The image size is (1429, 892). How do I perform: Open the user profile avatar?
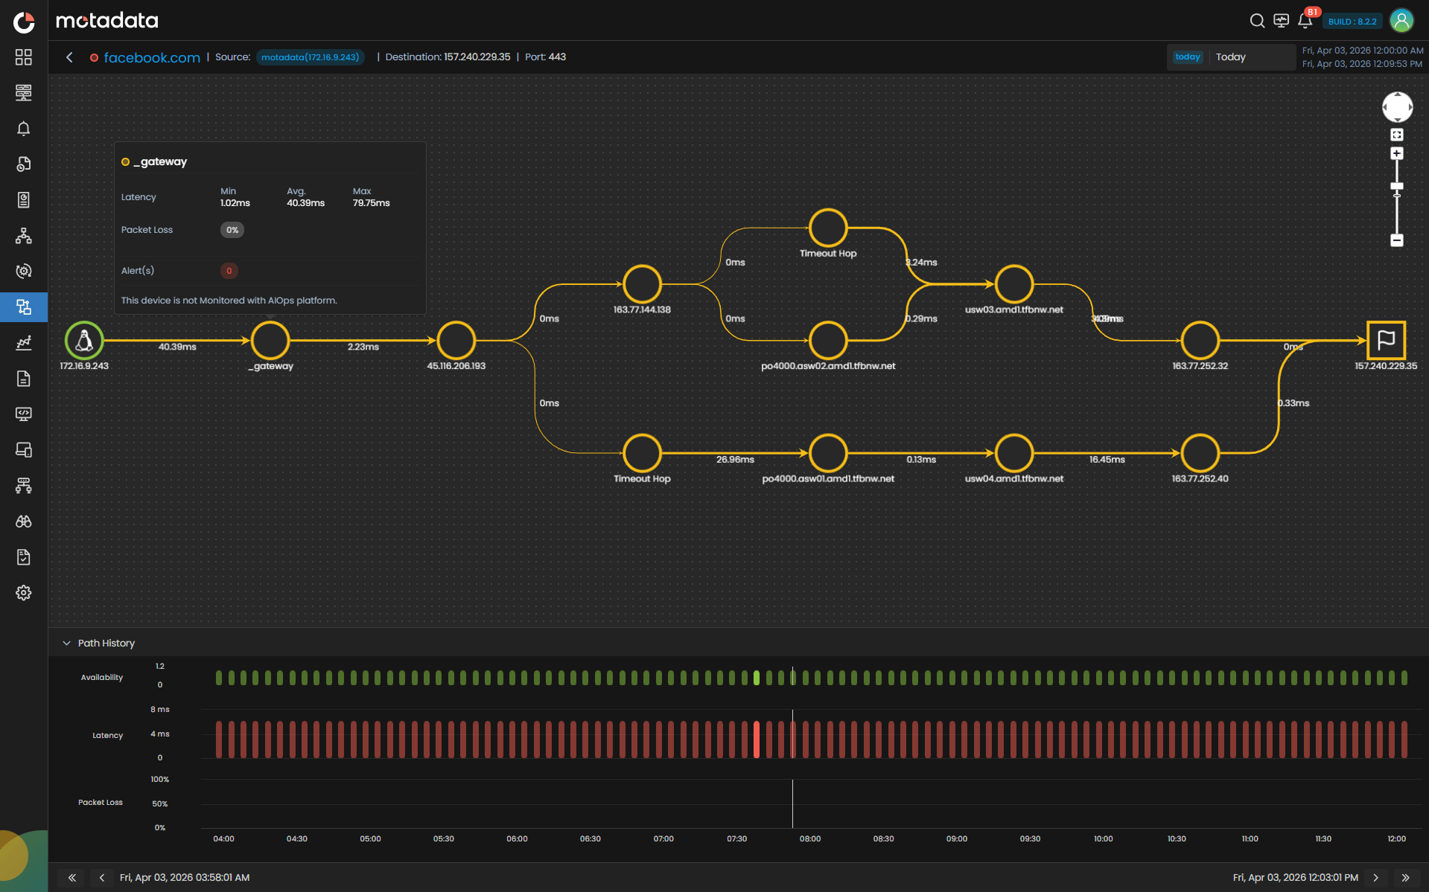point(1401,21)
